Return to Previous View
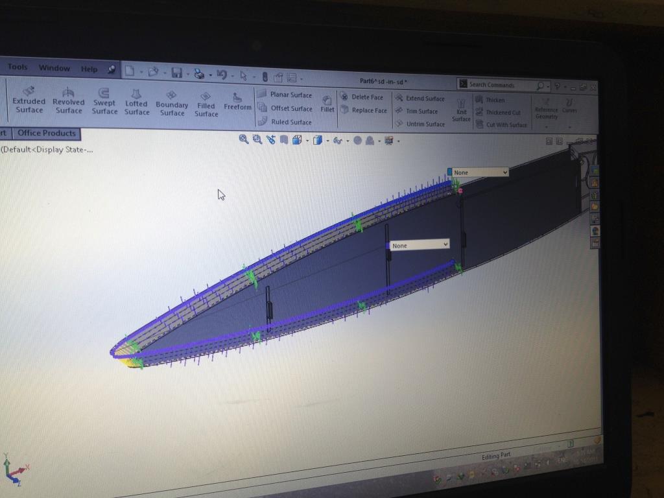 pyautogui.click(x=270, y=139)
